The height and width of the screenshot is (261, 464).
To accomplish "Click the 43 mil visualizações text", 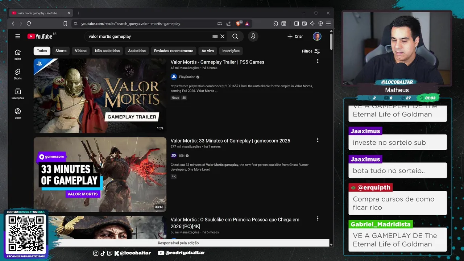I will click(185, 68).
